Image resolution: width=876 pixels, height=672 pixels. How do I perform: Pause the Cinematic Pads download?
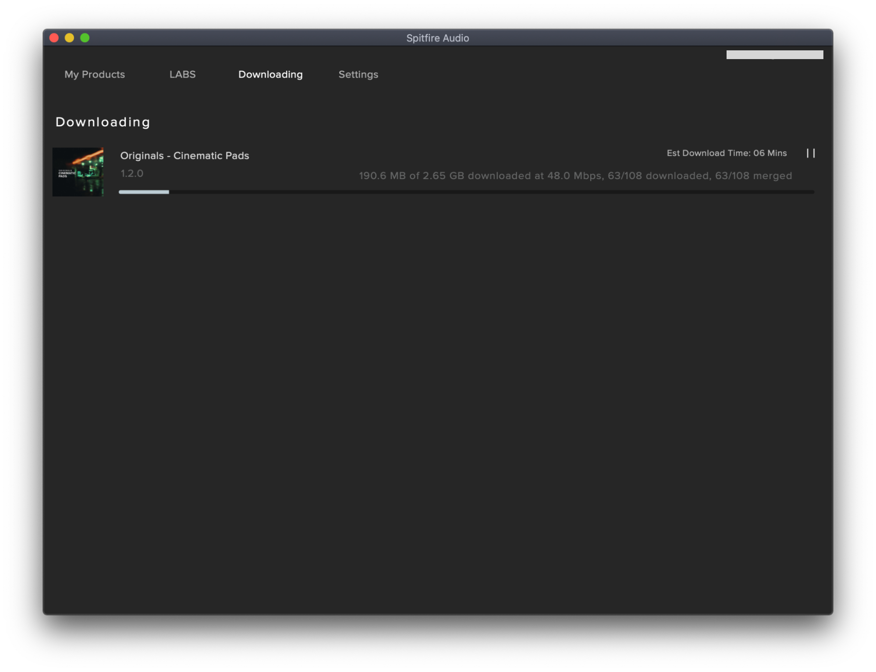tap(810, 153)
